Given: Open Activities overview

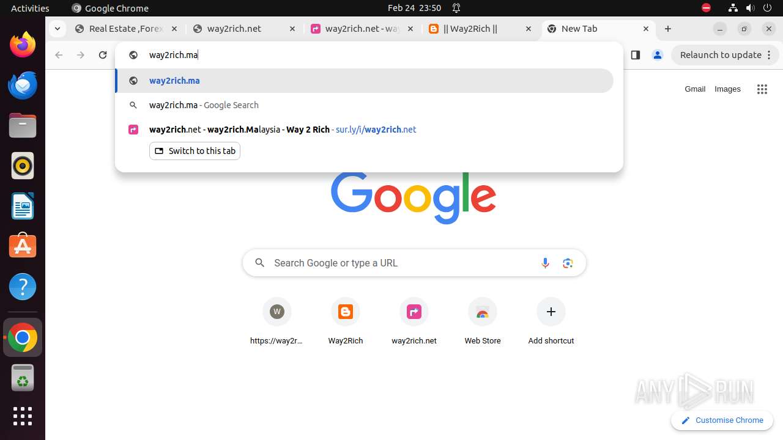Looking at the screenshot, I should click(x=30, y=8).
